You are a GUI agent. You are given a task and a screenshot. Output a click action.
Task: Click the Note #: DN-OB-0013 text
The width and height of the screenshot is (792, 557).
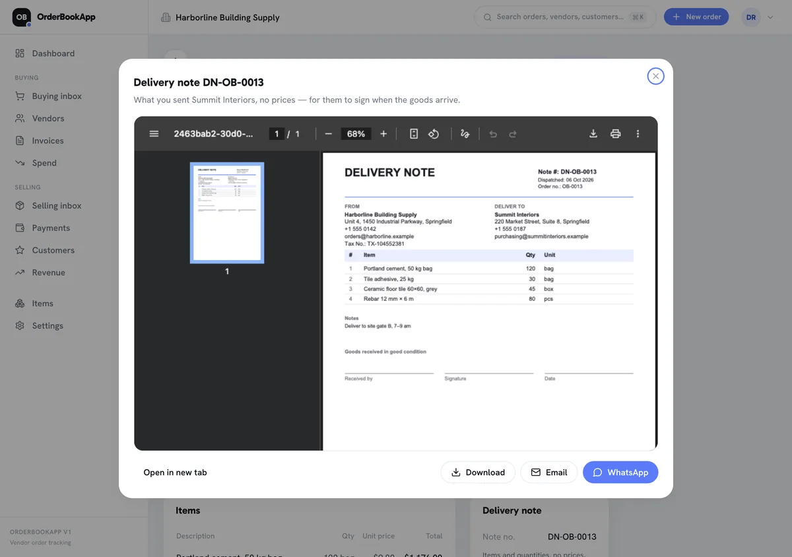tap(567, 172)
